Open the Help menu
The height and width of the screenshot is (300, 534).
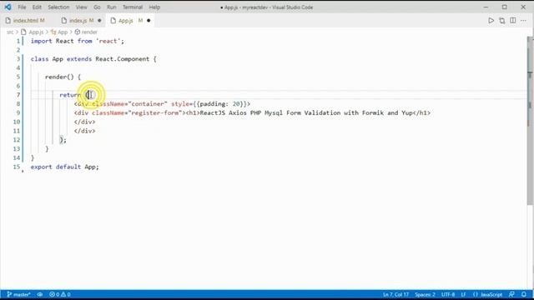pyautogui.click(x=154, y=7)
